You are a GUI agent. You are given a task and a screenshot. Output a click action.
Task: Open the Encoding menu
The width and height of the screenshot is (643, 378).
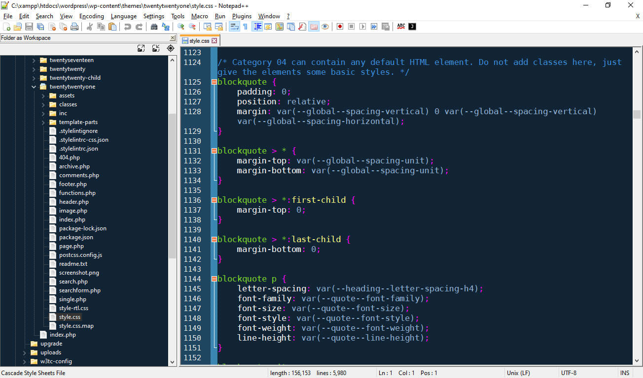pos(91,16)
